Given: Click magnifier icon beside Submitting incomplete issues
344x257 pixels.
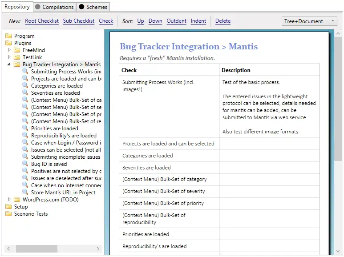Looking at the screenshot, I should [x=25, y=157].
